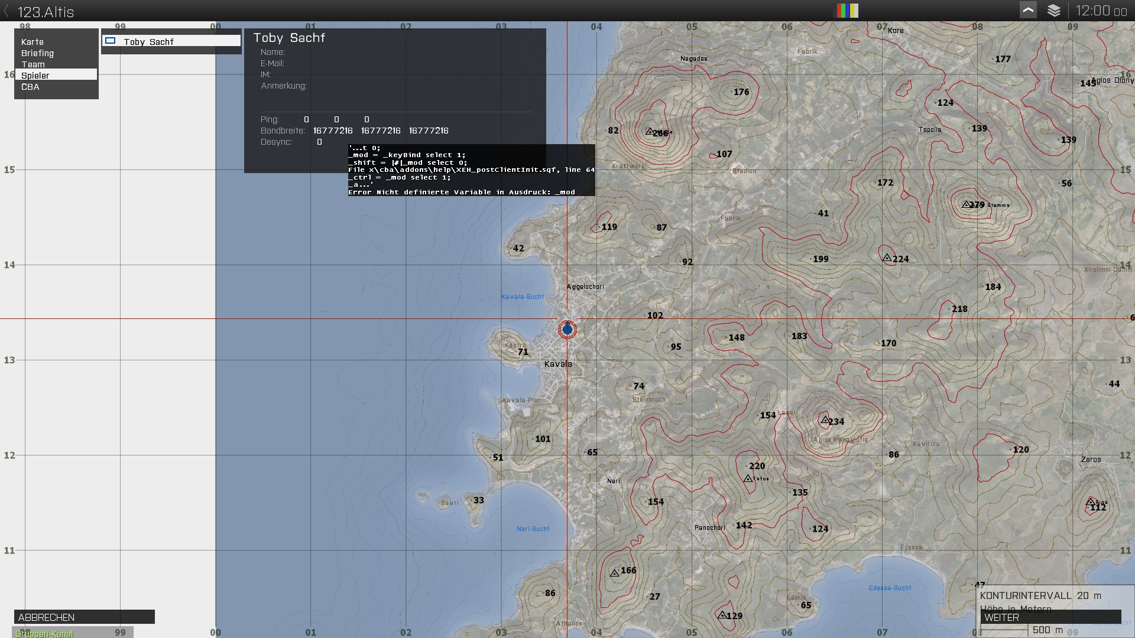
Task: Click the ABBRECHEN button
Action: 85,617
